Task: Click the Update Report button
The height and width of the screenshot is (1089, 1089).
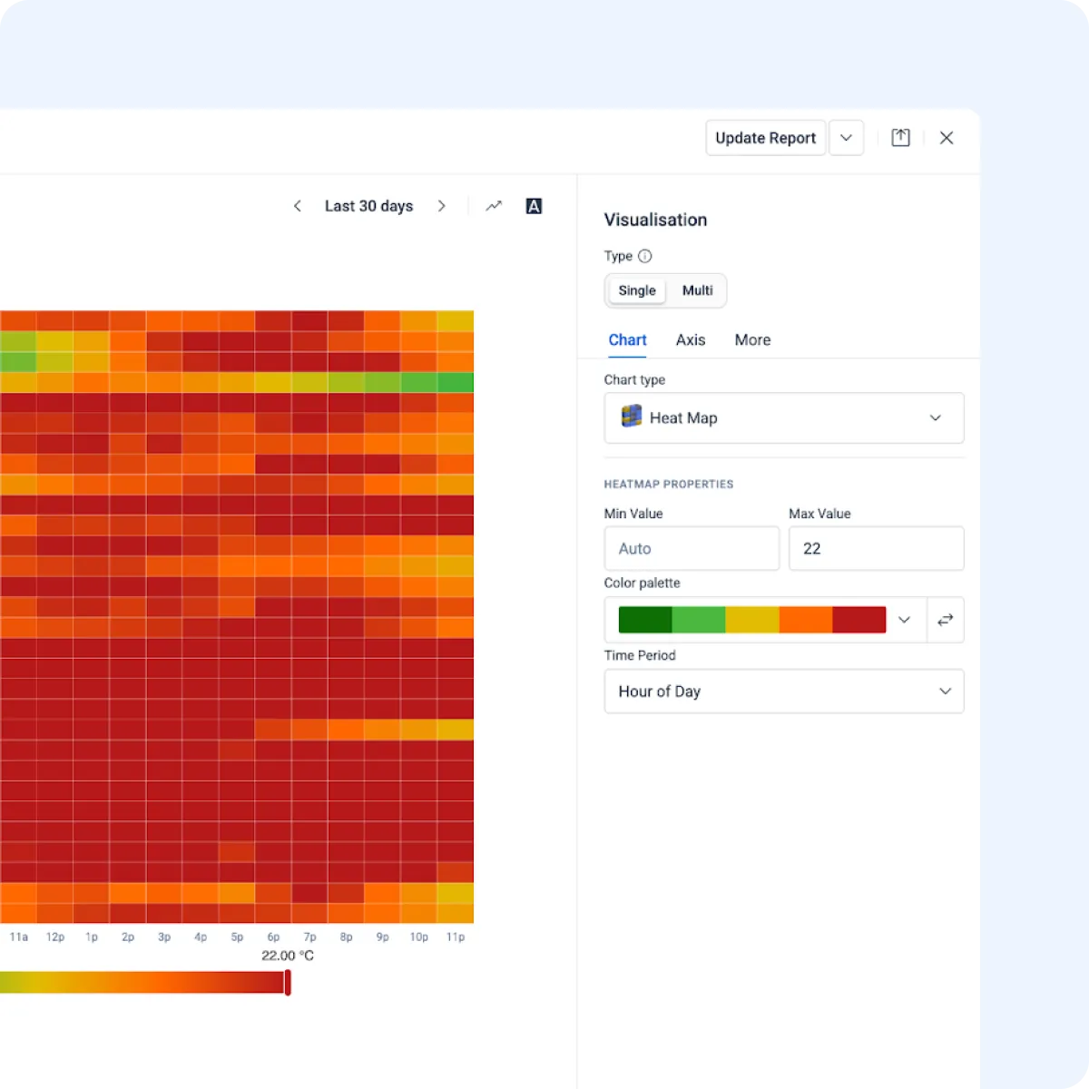Action: coord(765,137)
